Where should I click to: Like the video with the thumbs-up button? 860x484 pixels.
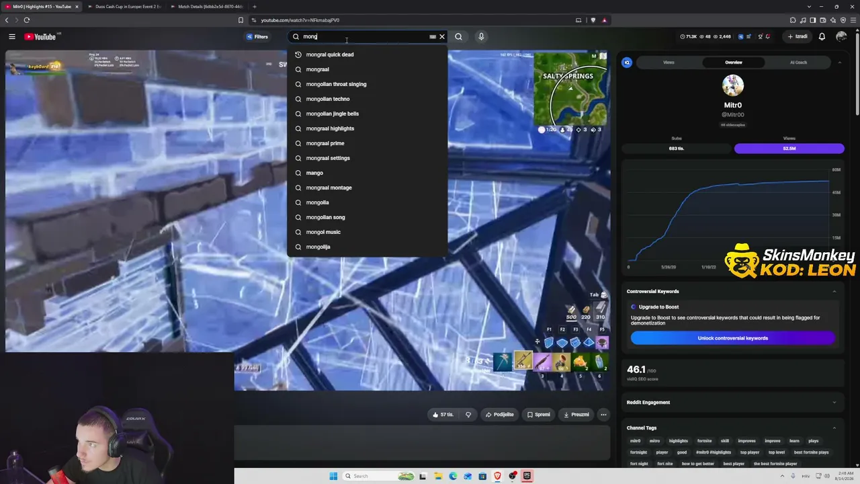(x=443, y=415)
